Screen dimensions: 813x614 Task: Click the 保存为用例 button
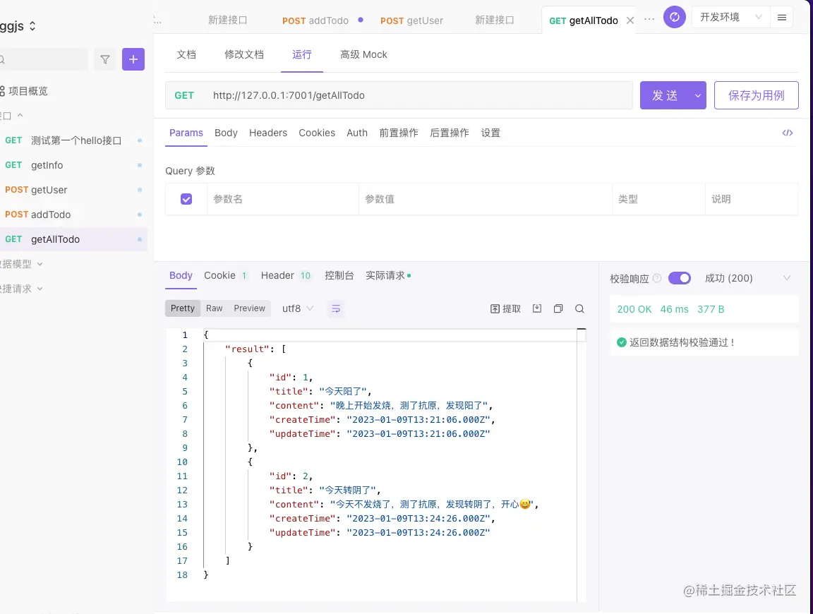coord(756,95)
